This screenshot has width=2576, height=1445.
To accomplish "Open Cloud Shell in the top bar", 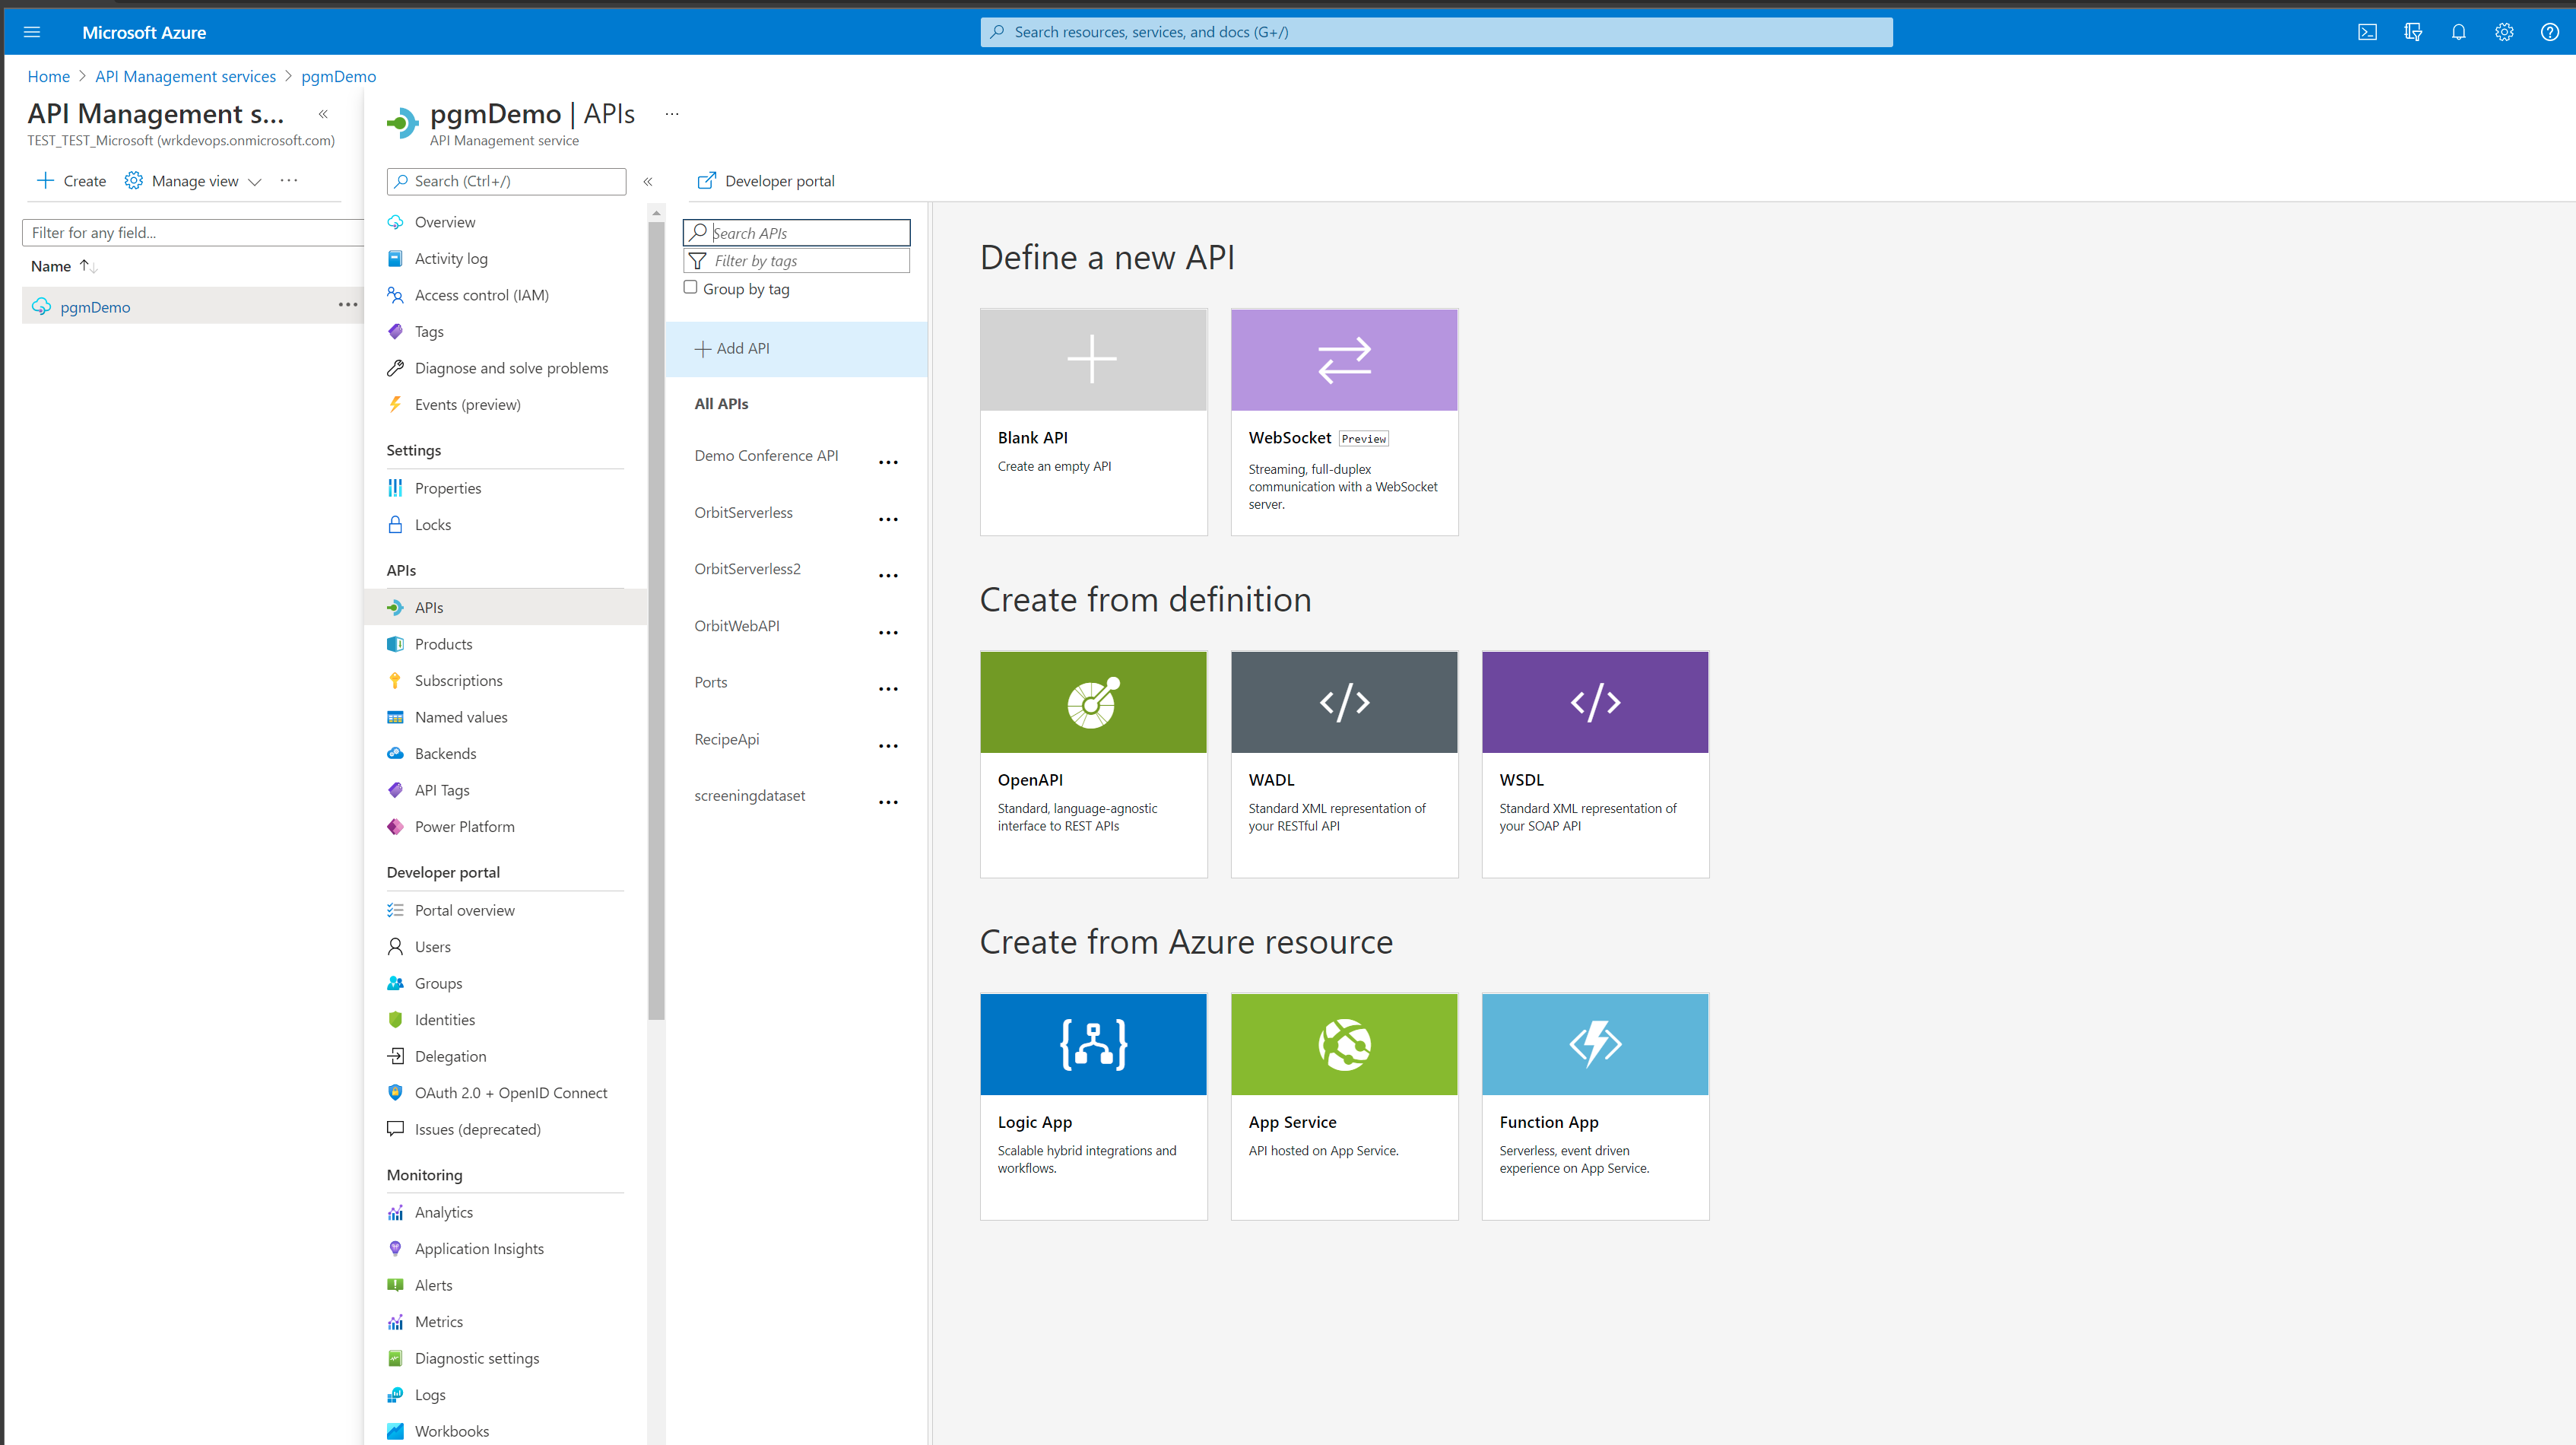I will click(2368, 31).
